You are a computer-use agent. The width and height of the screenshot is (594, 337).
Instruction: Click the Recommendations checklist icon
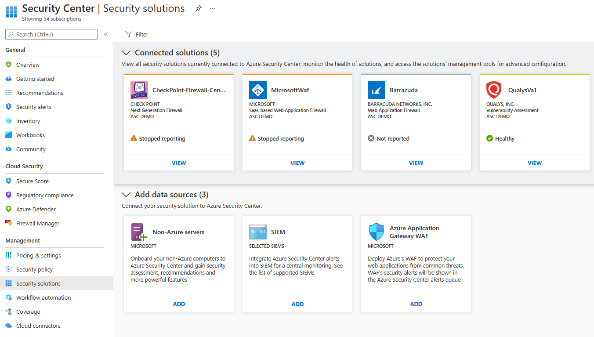coord(8,93)
